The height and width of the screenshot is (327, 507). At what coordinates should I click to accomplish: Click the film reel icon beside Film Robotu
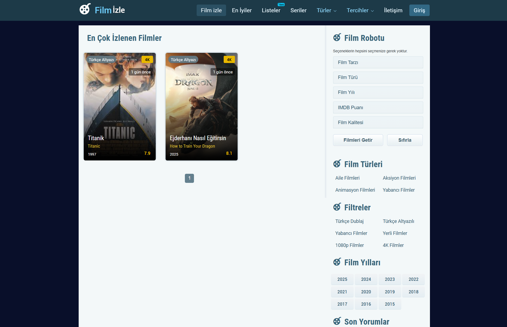click(x=337, y=38)
